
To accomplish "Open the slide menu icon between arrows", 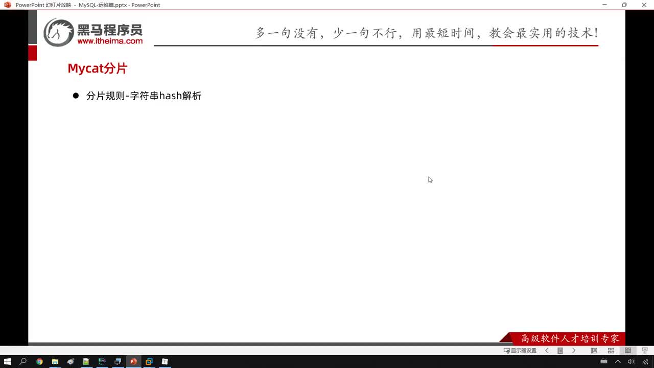I will pos(560,351).
